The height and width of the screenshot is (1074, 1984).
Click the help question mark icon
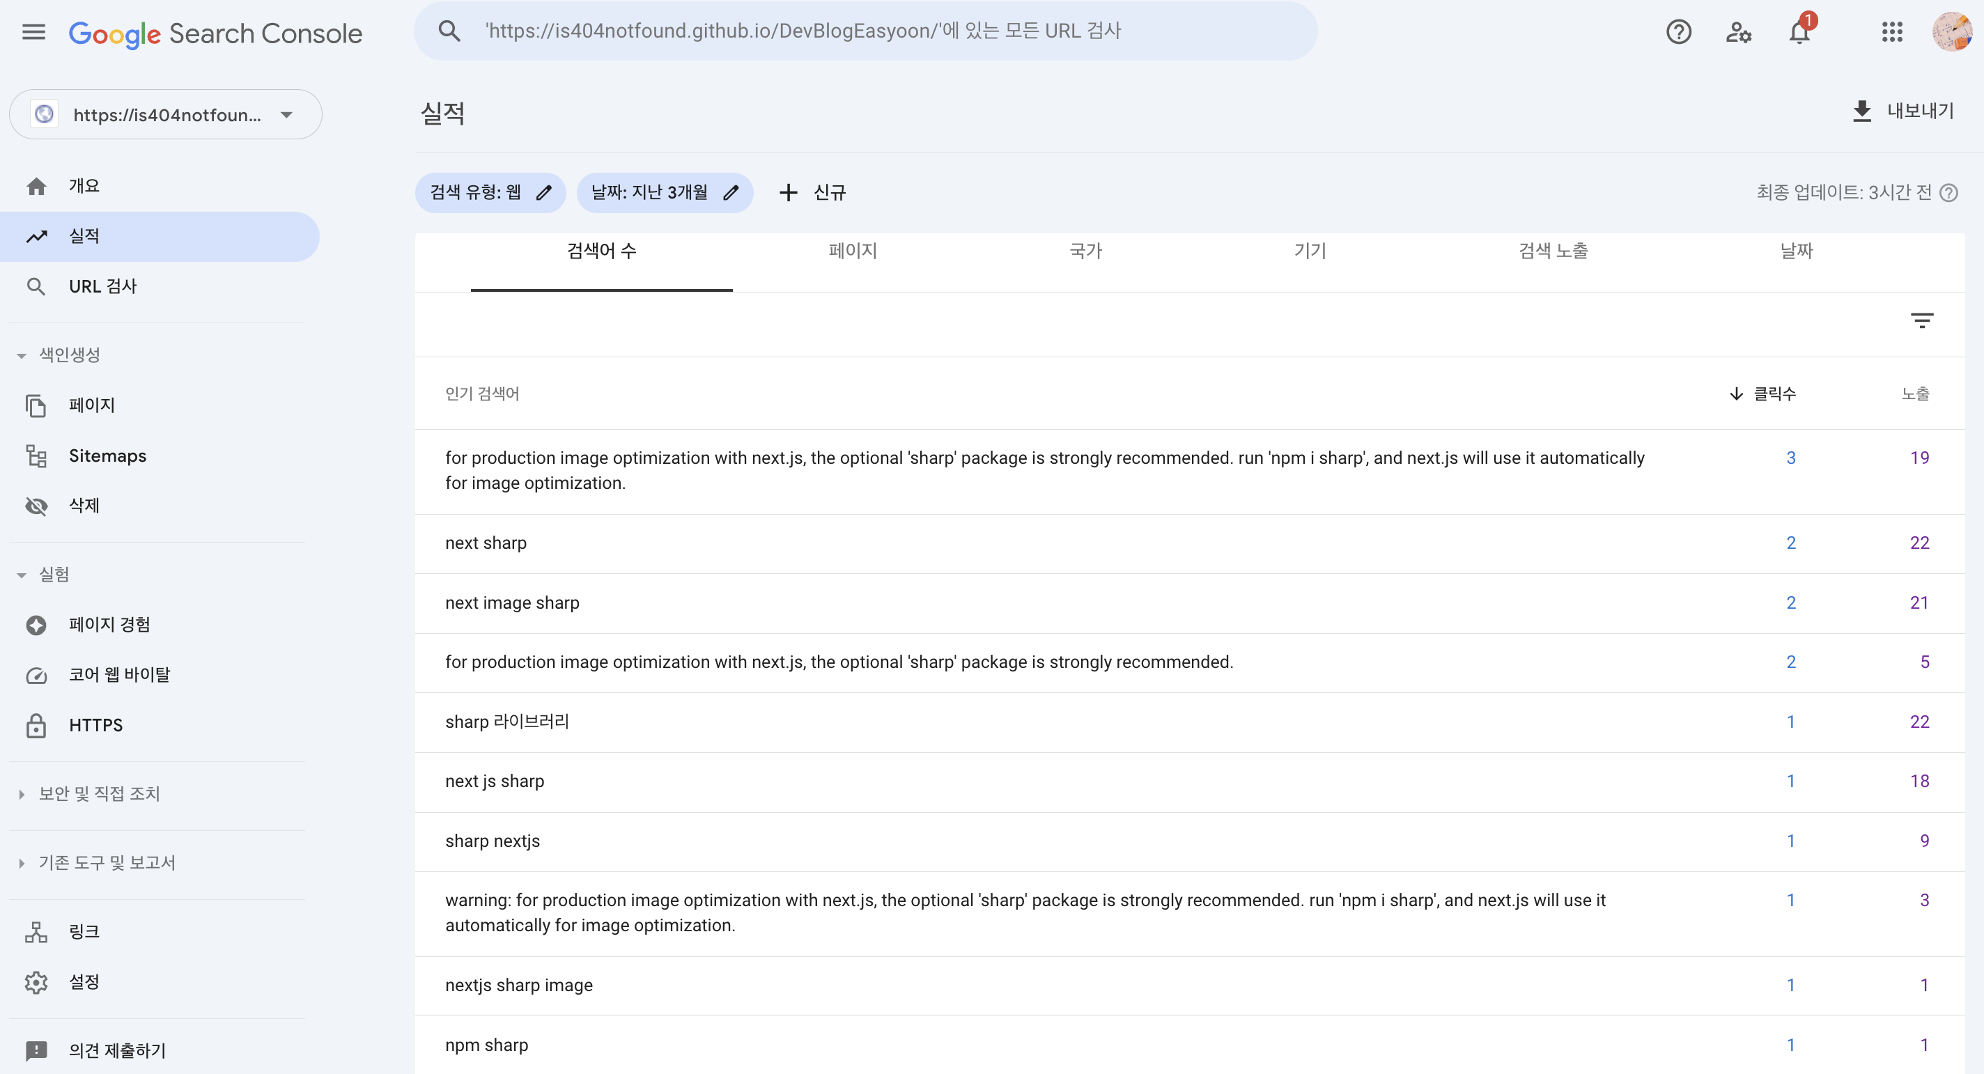tap(1678, 32)
